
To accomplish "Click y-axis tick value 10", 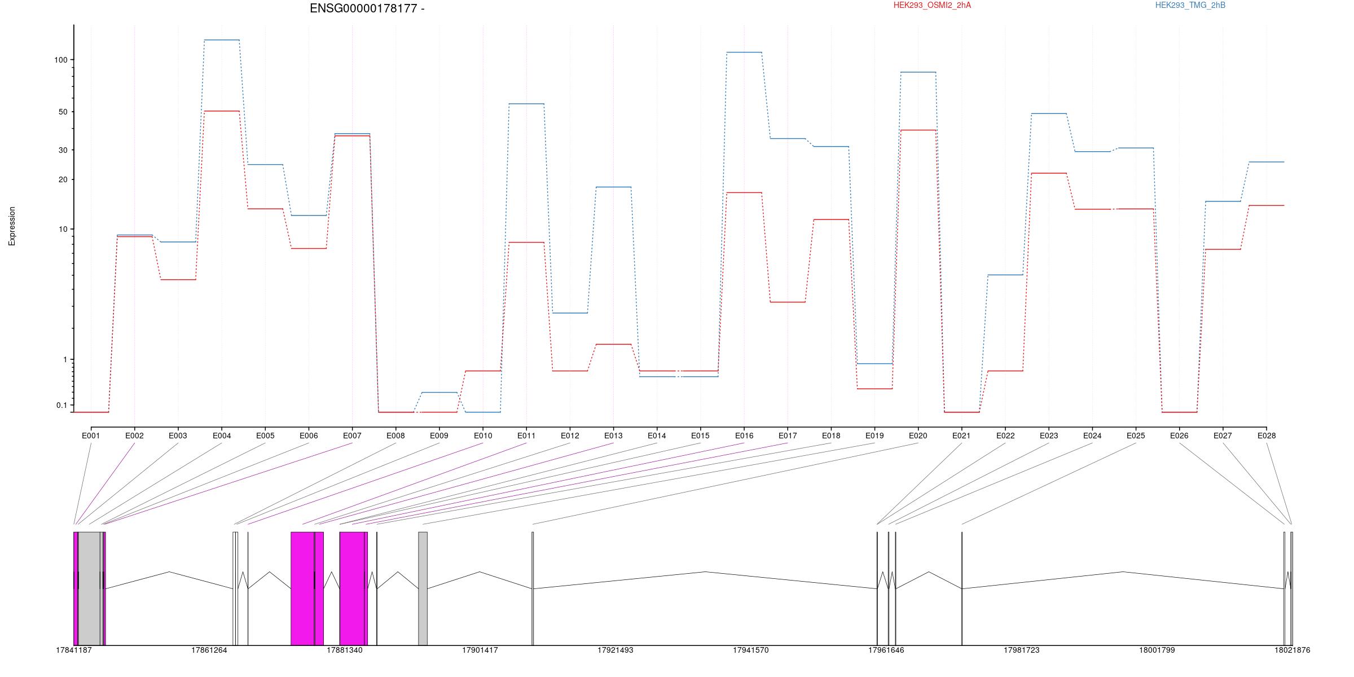I will point(63,229).
